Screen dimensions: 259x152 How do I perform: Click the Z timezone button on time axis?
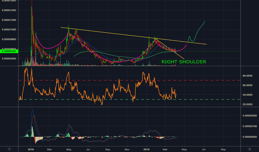(9, 149)
